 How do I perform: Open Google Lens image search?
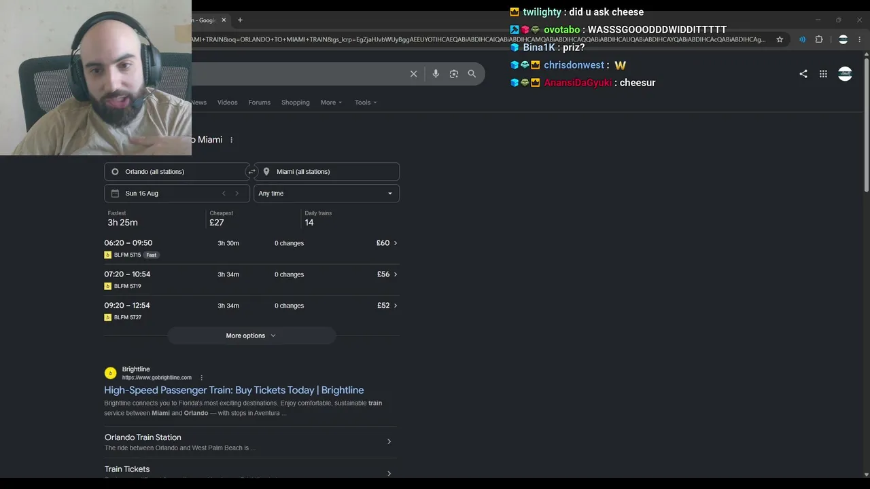tap(454, 74)
